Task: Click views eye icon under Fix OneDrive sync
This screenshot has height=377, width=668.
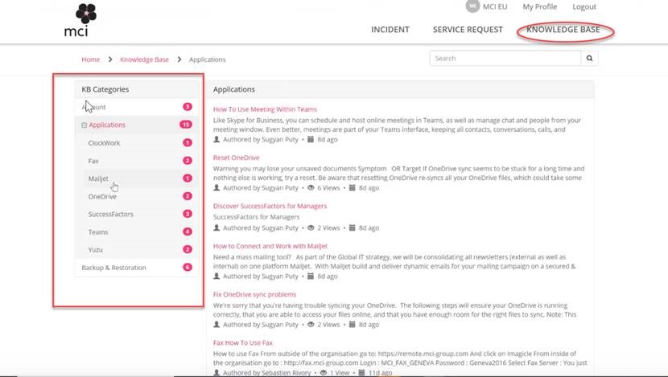Action: coord(311,324)
